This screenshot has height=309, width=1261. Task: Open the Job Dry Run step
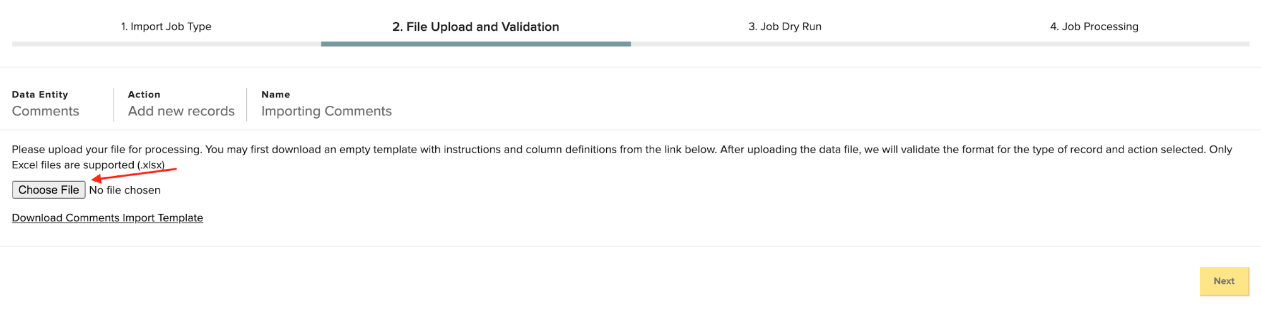tap(785, 26)
